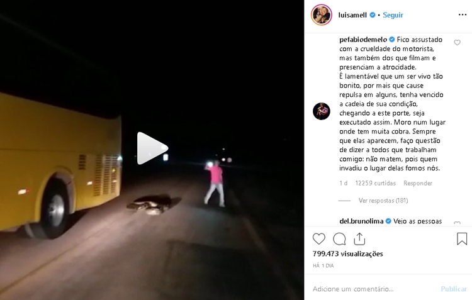This screenshot has height=300, width=472.
Task: Click the Adicione um comentário field
Action: 373,289
